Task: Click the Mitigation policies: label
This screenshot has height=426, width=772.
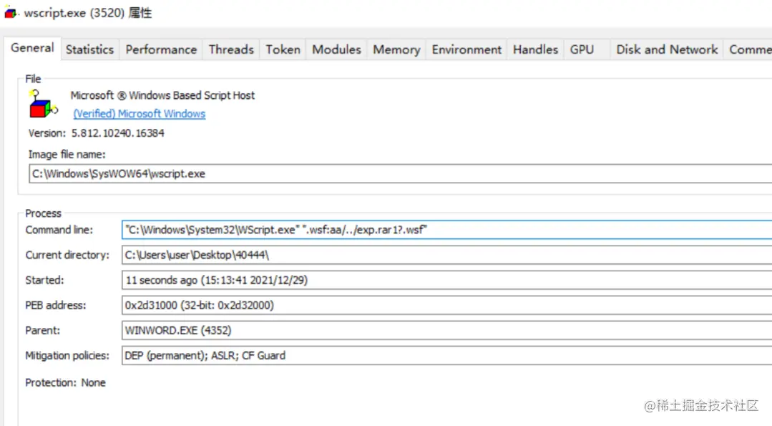Action: [67, 356]
